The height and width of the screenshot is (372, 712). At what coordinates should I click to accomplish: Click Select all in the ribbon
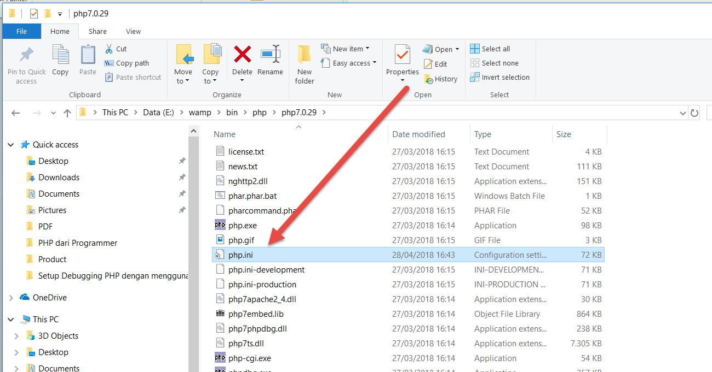click(x=490, y=49)
